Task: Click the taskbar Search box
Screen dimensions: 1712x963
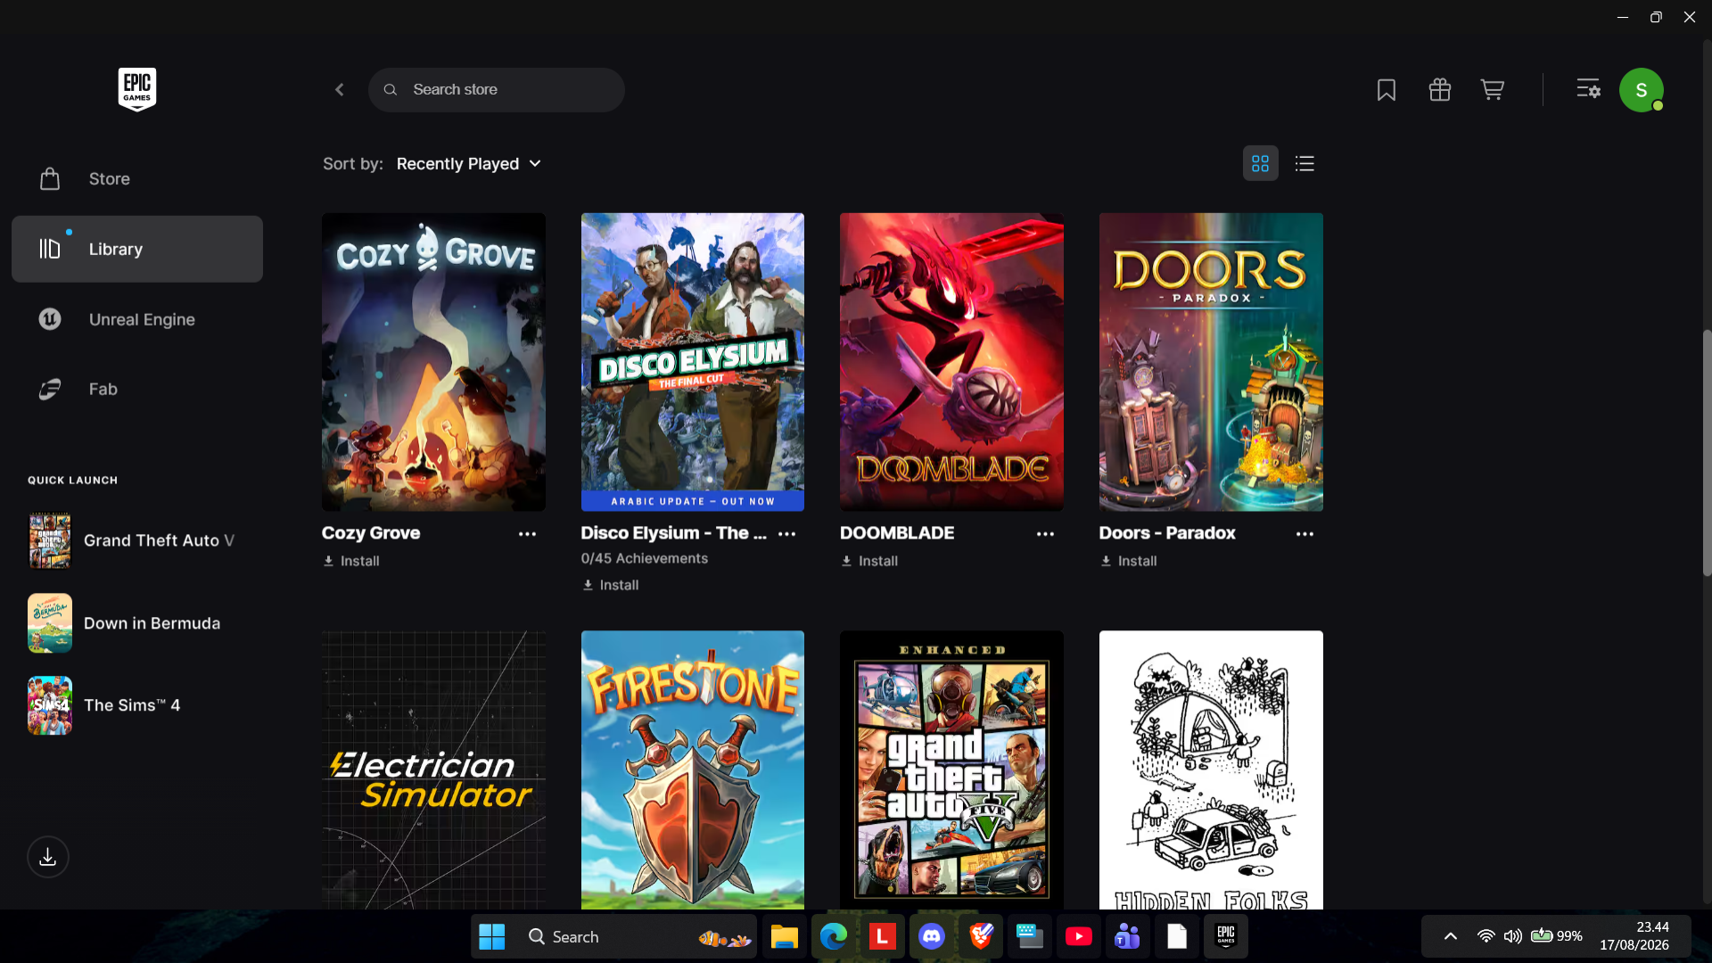Action: [638, 937]
